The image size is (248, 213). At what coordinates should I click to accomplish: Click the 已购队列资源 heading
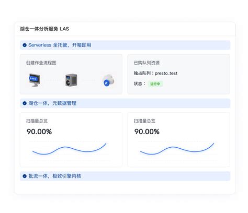pos(146,63)
